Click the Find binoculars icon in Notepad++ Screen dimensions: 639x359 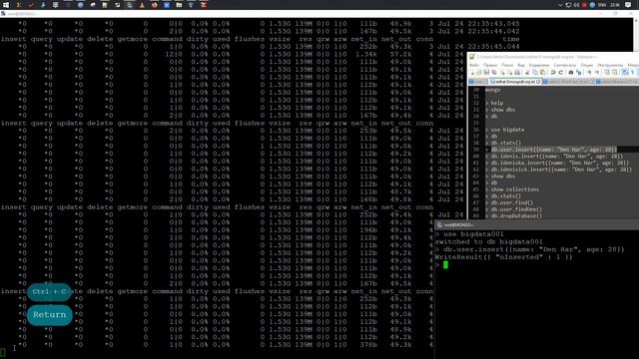tap(570, 73)
